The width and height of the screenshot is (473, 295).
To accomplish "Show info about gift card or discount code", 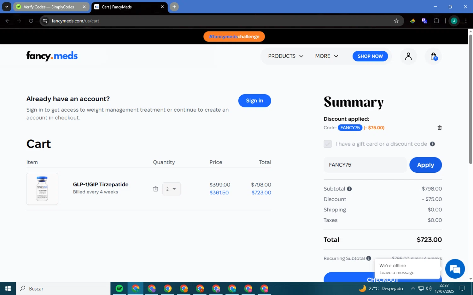I will click(x=432, y=144).
